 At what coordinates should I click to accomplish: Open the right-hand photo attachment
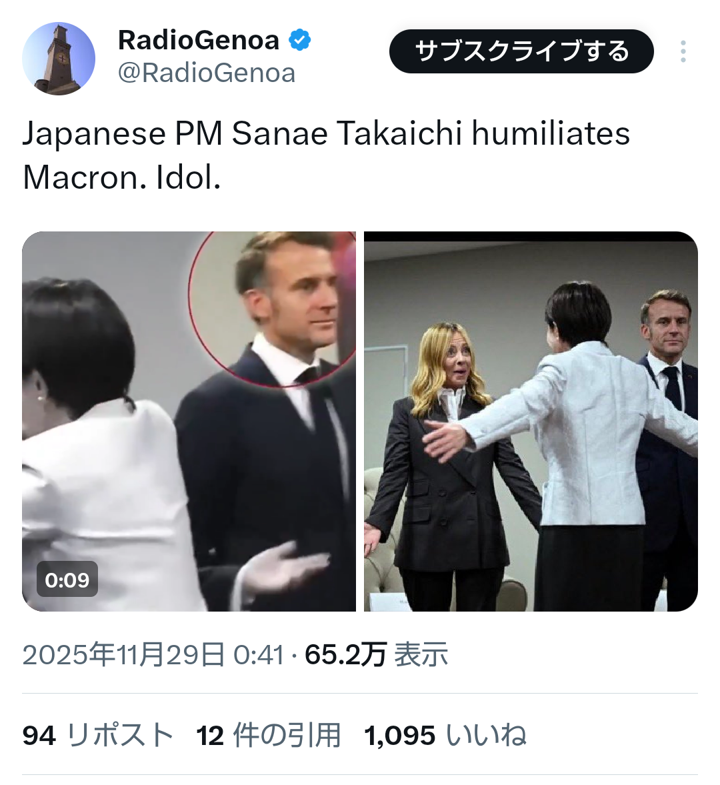(531, 421)
